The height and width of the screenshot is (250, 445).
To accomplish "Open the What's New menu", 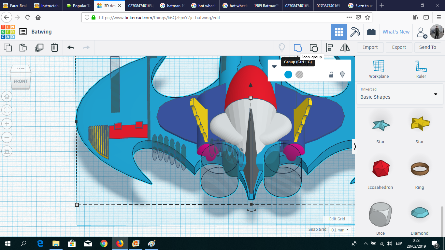I will [396, 32].
